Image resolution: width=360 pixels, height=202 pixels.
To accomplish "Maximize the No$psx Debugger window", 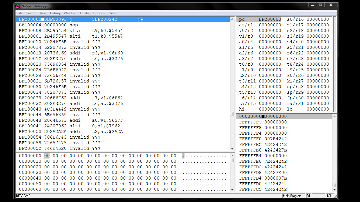I will (x=320, y=5).
